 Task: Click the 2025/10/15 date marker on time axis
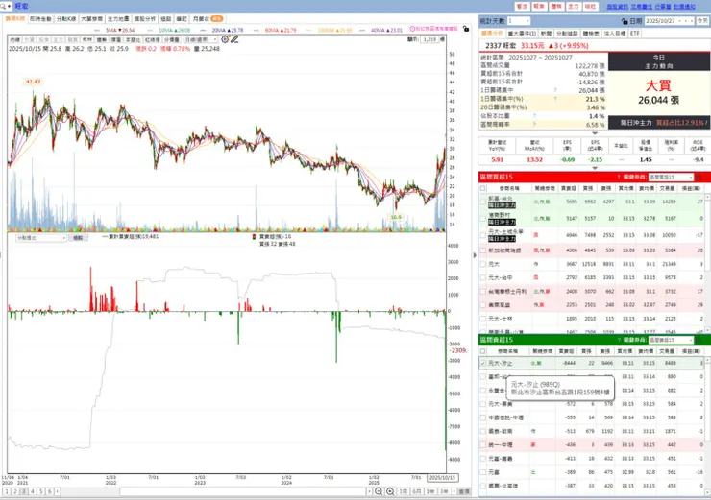pos(442,478)
